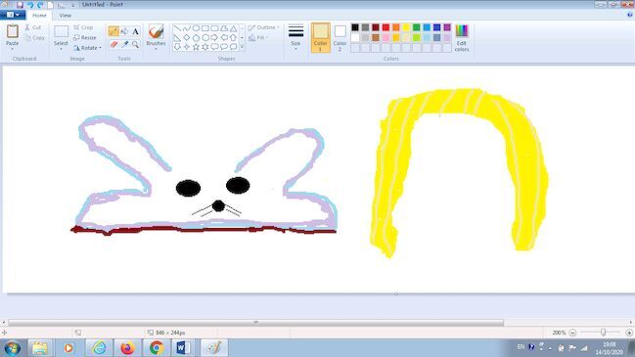Select the Color picker eyedropper tool
This screenshot has width=635, height=357.
[x=124, y=44]
